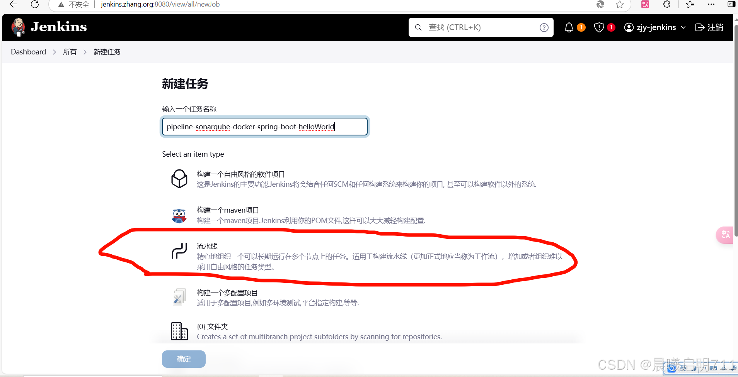This screenshot has height=377, width=738.
Task: Click the search magnifier icon
Action: [x=418, y=27]
